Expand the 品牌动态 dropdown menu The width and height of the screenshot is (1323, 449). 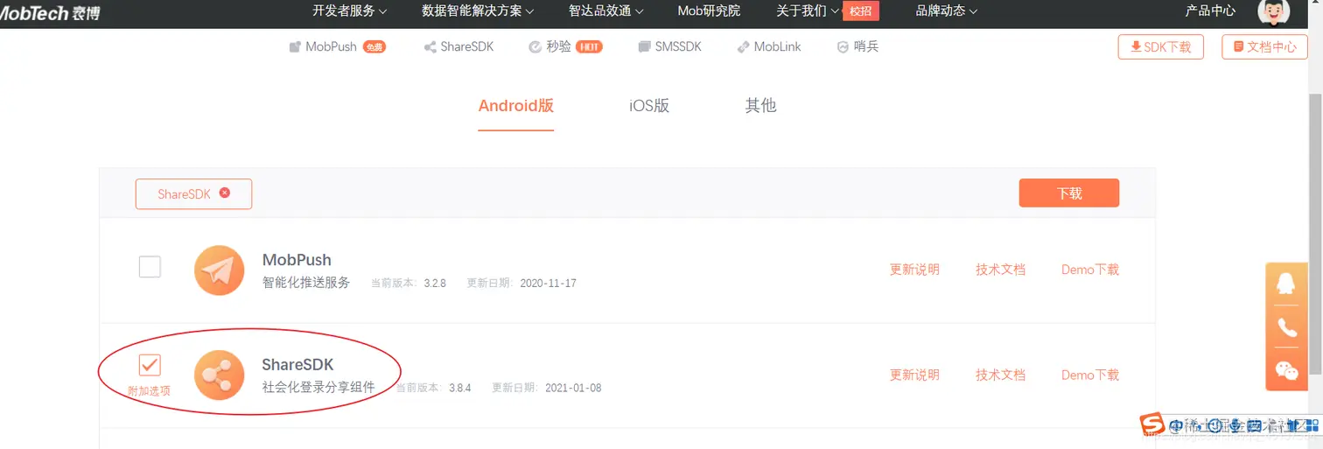947,11
